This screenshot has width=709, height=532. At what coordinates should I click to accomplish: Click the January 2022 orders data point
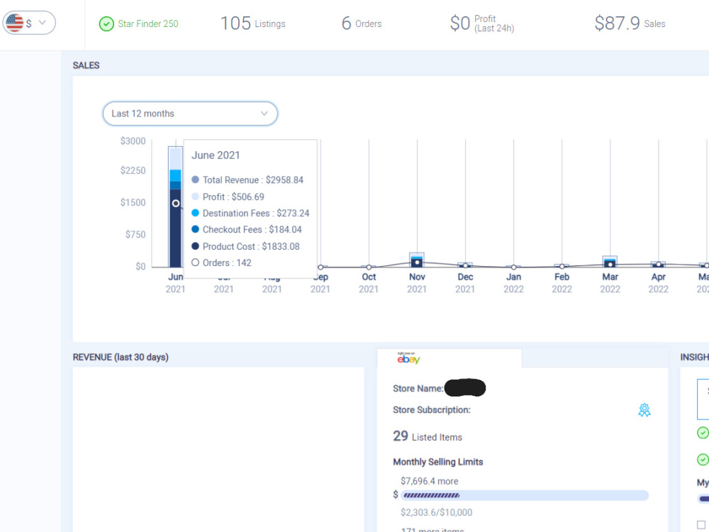(513, 267)
